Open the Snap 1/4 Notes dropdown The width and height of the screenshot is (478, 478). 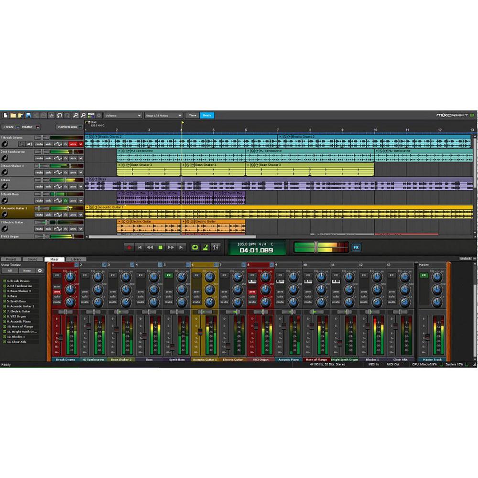pyautogui.click(x=163, y=115)
